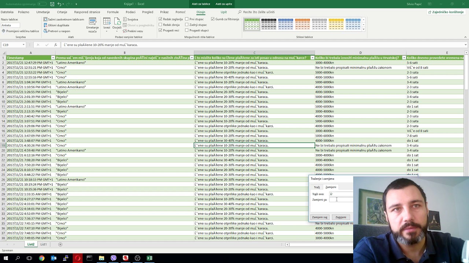The height and width of the screenshot is (263, 469).
Task: Click the Zamijeni sa replacement input field
Action: tap(341, 200)
